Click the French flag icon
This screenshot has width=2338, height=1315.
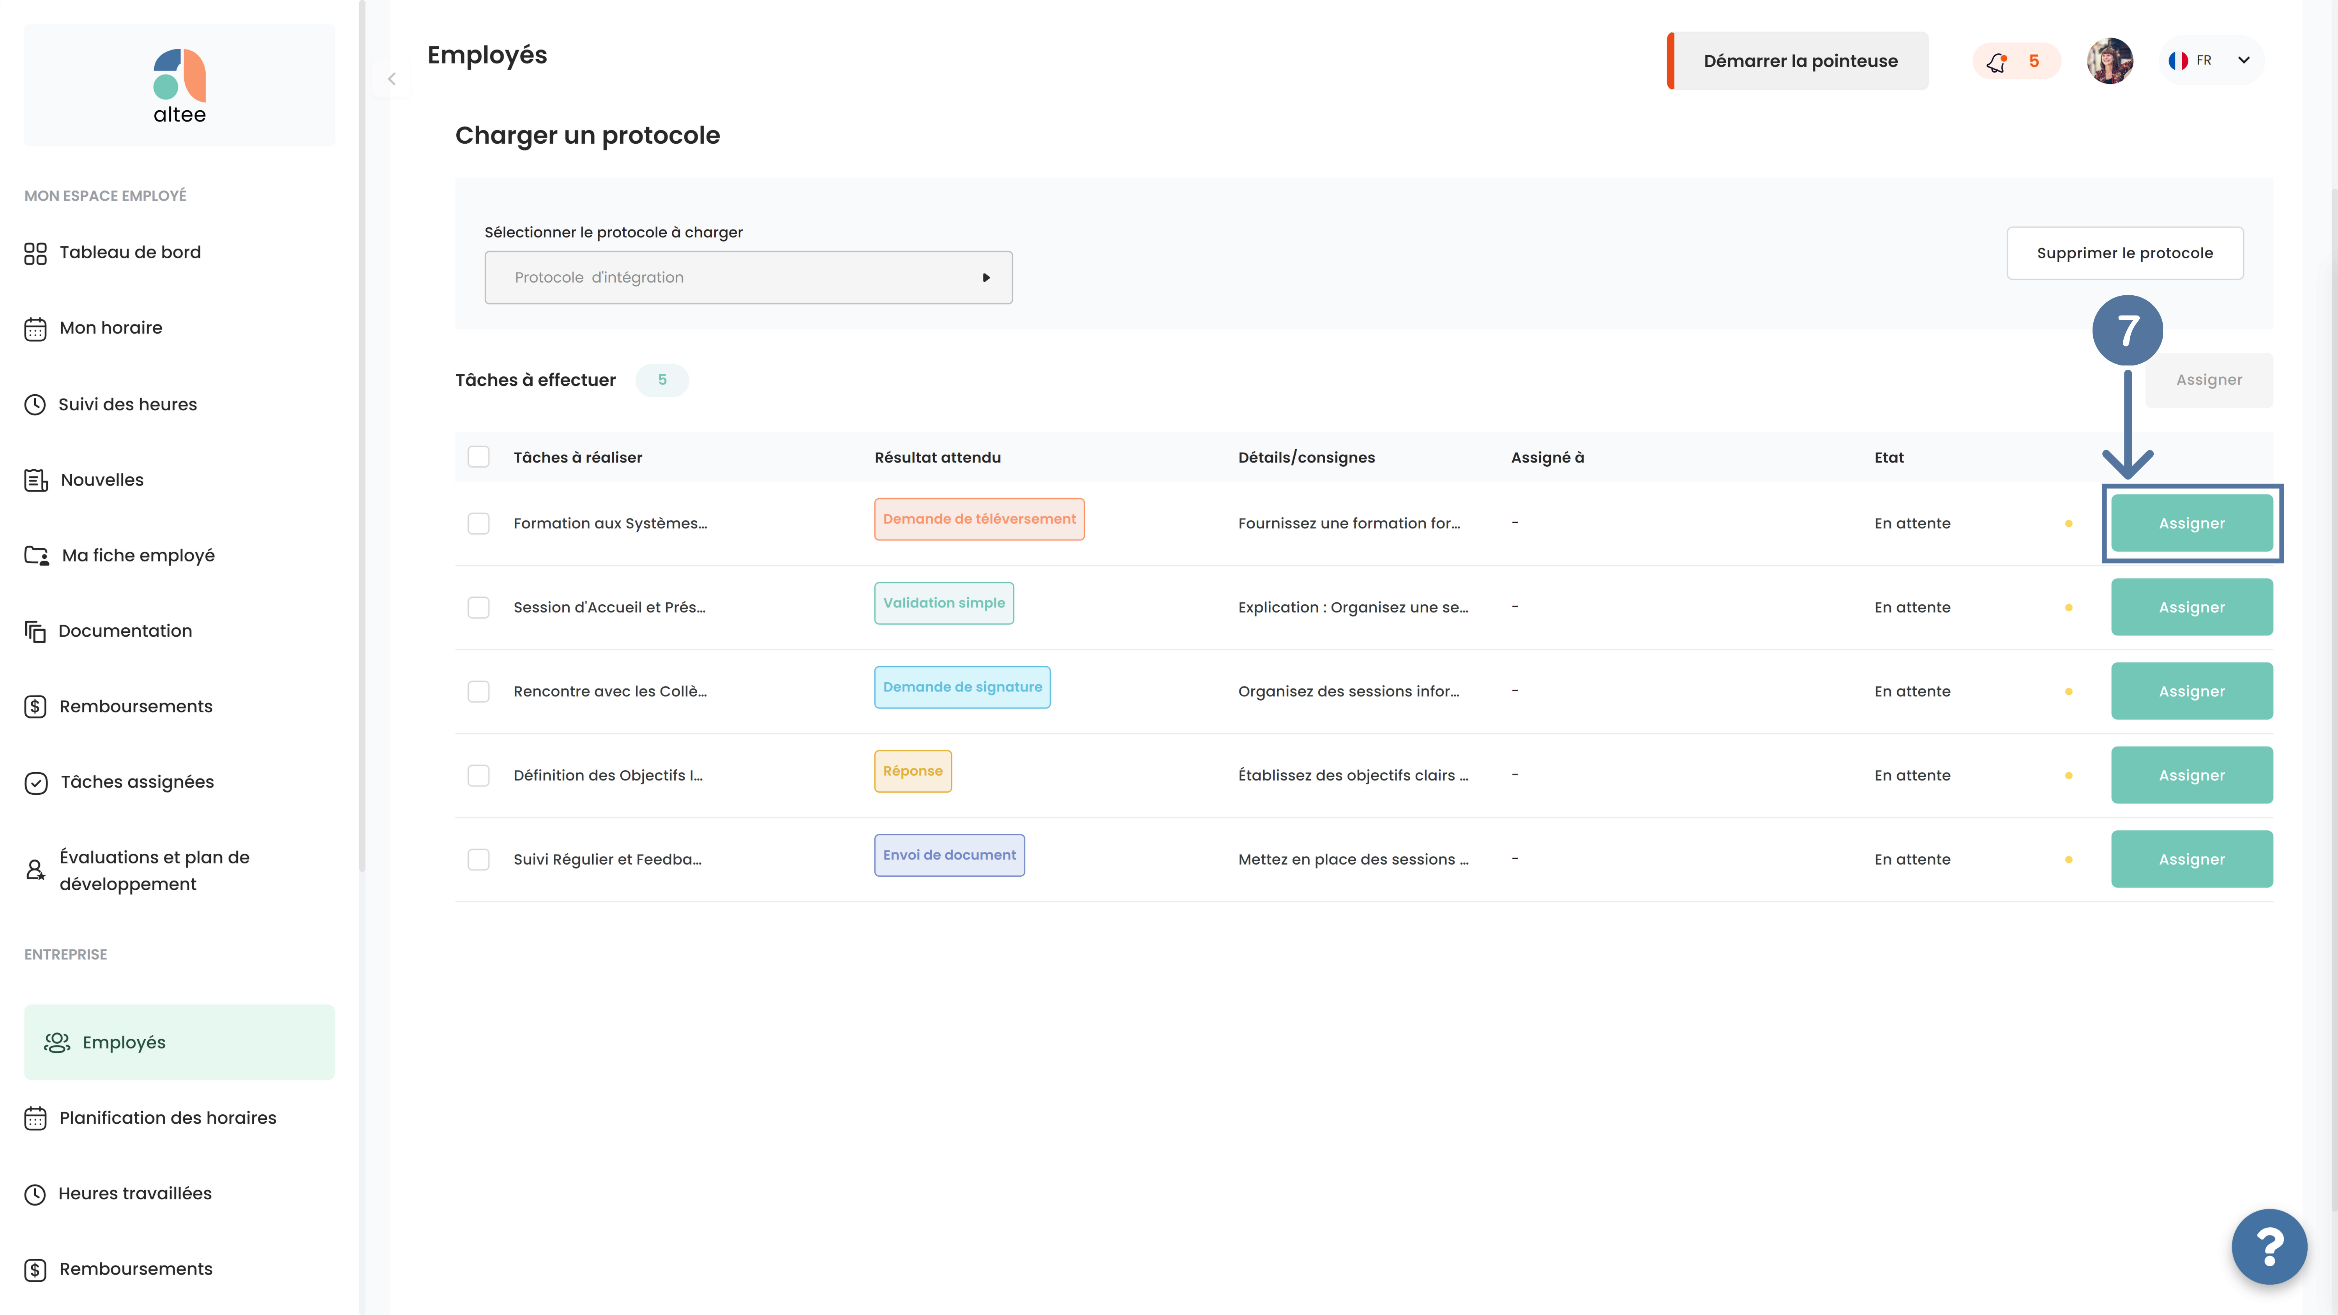coord(2178,61)
